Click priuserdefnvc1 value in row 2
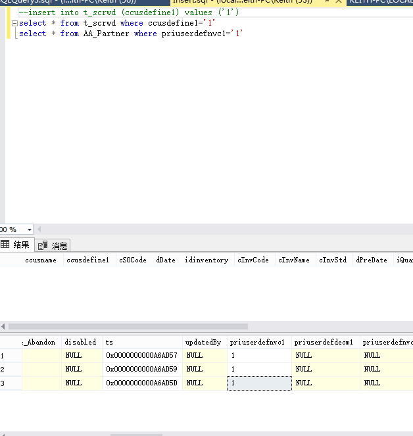 pyautogui.click(x=259, y=370)
